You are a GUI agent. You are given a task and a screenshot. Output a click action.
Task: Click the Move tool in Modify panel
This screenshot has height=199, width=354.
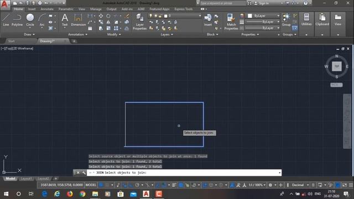pos(101,16)
